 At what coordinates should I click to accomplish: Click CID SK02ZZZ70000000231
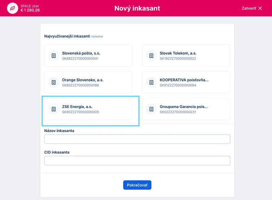[178, 112]
